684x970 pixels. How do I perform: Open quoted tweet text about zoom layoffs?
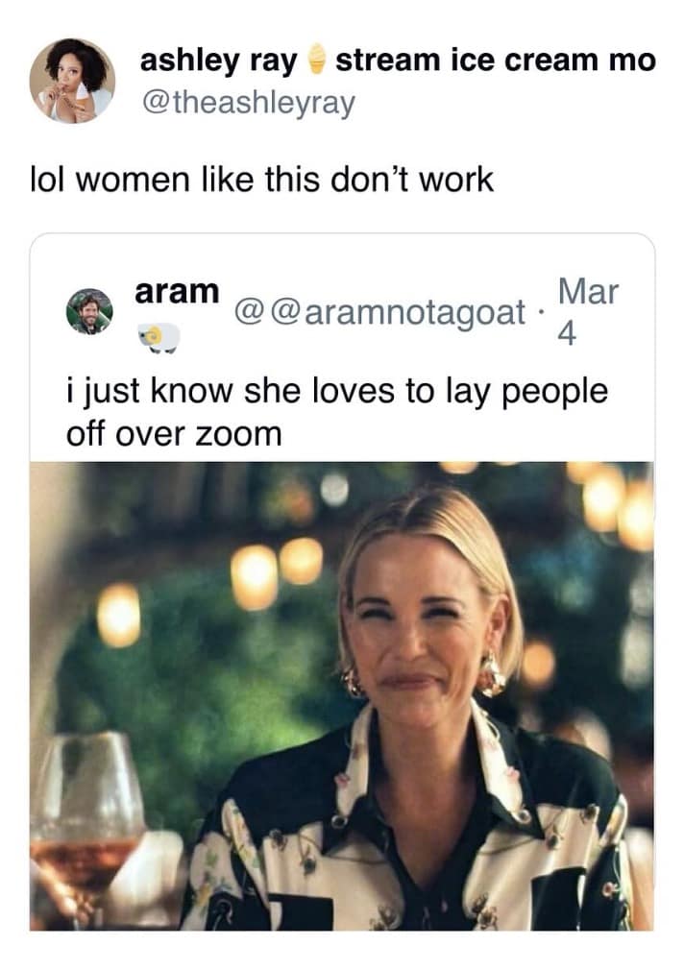337,412
